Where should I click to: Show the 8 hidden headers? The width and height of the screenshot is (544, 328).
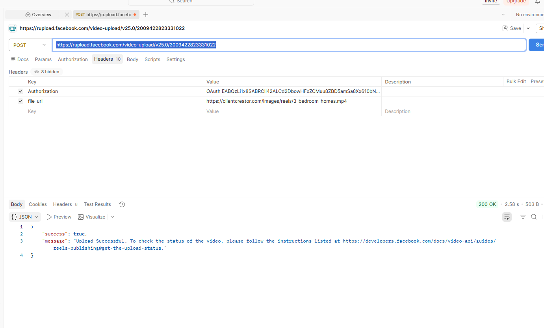tap(47, 72)
